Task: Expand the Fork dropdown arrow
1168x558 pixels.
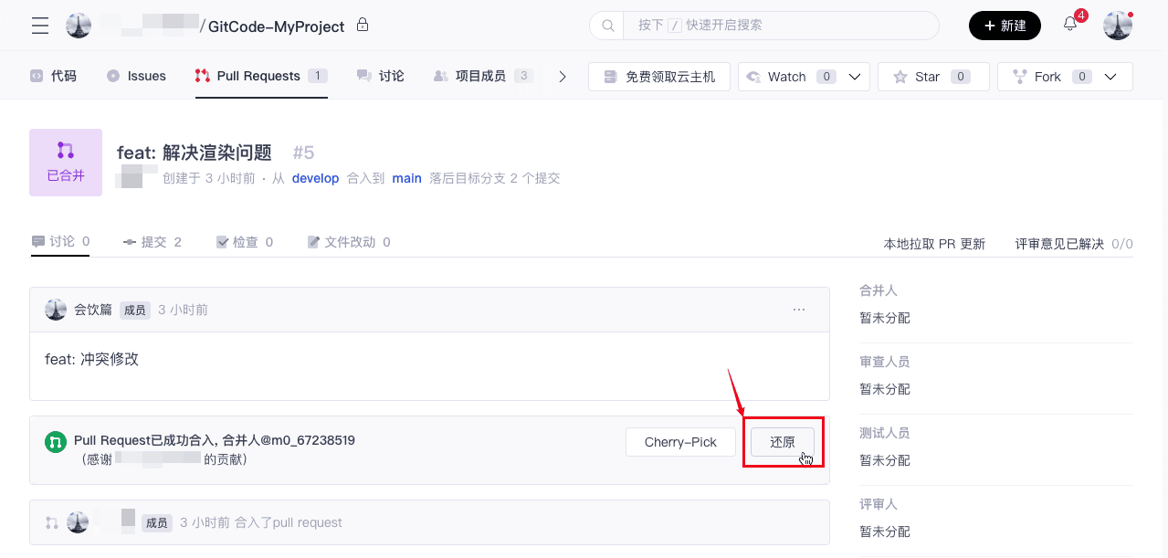Action: tap(1110, 77)
